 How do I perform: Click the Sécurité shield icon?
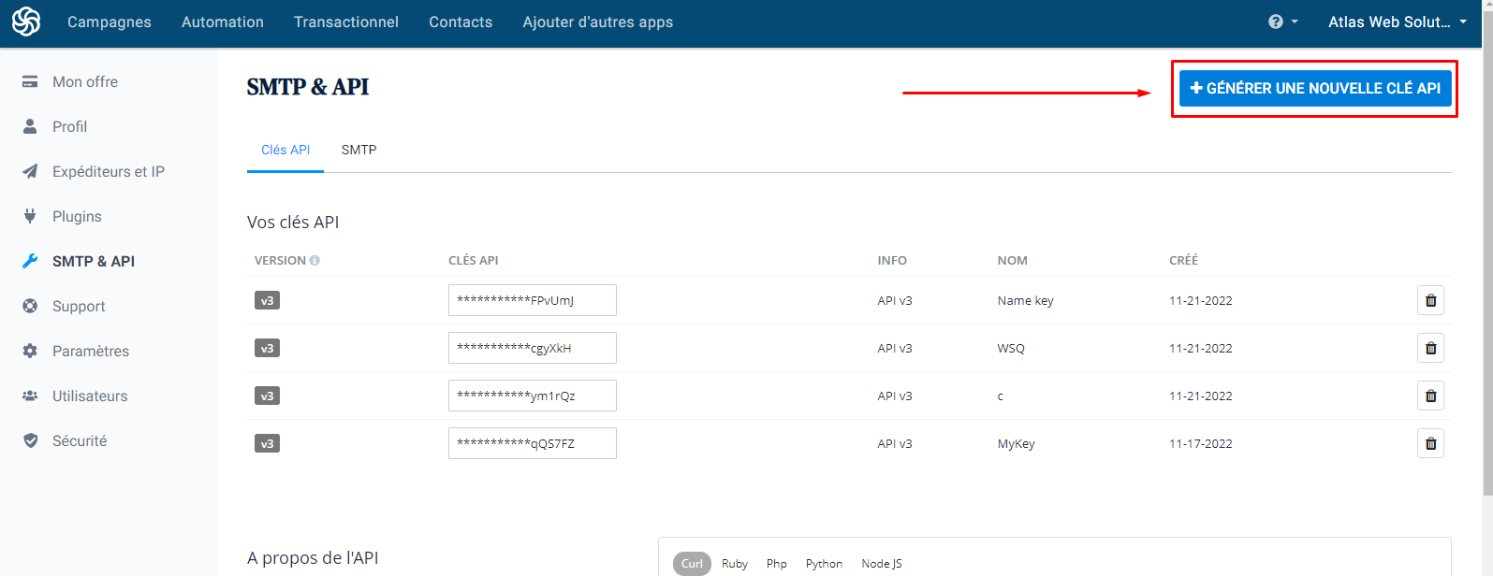pos(30,440)
